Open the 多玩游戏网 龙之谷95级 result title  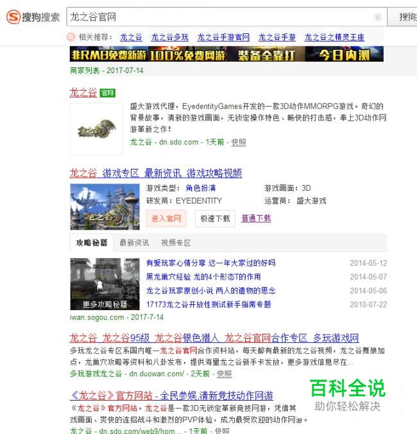214,338
